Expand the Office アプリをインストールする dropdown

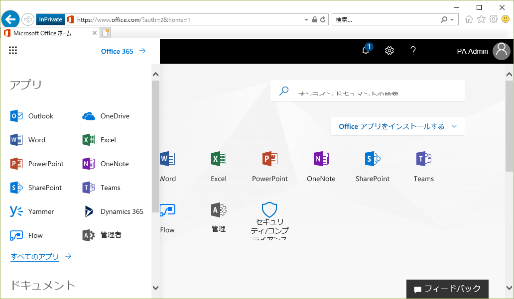tap(397, 126)
